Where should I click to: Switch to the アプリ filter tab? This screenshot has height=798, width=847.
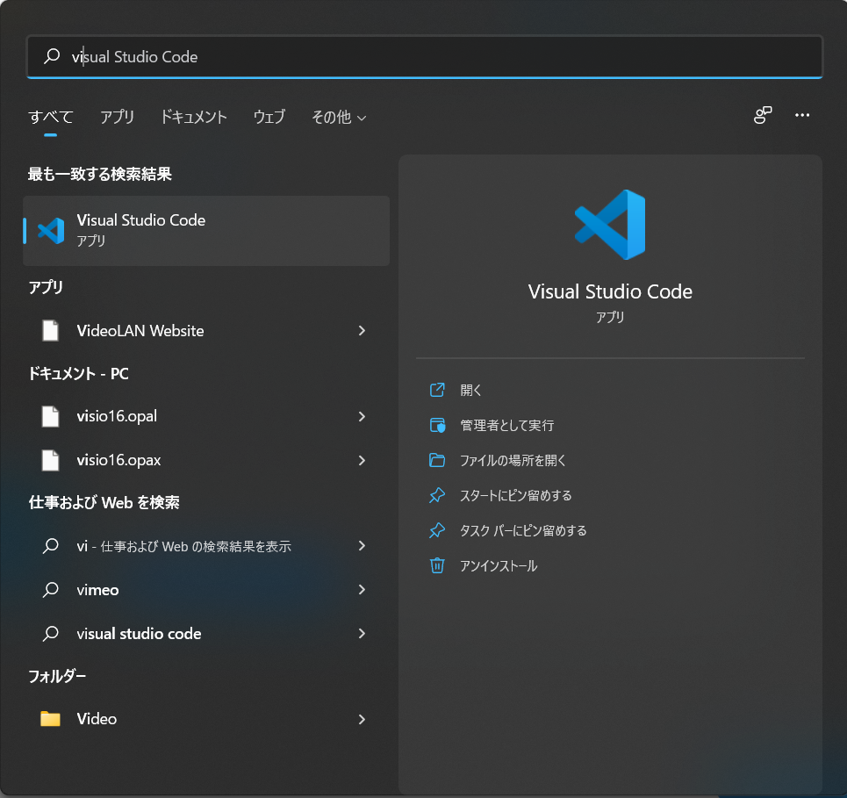[118, 118]
